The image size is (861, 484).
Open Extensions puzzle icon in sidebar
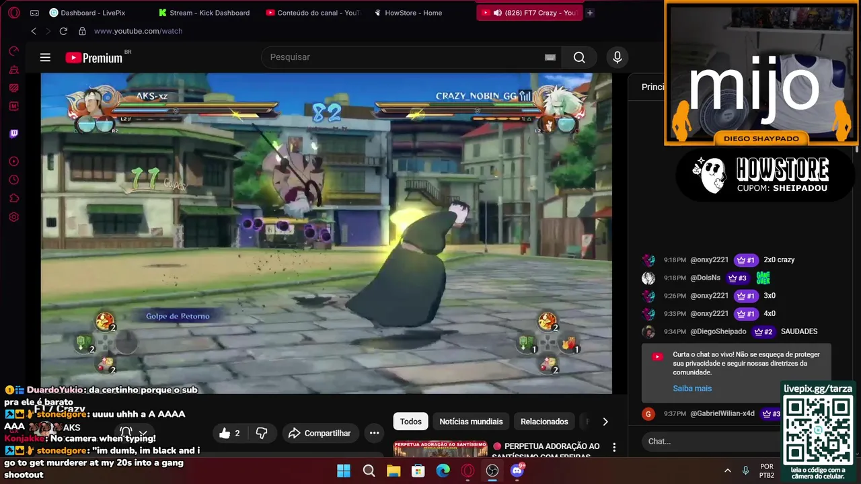point(13,198)
